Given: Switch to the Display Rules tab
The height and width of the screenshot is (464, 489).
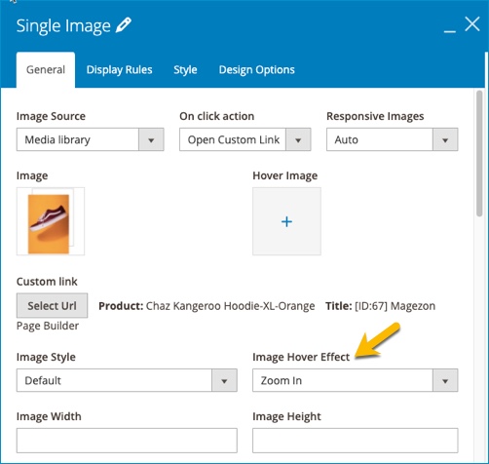Looking at the screenshot, I should (x=119, y=70).
